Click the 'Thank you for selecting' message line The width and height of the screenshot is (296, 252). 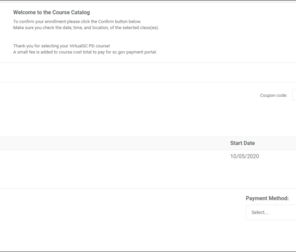point(62,46)
